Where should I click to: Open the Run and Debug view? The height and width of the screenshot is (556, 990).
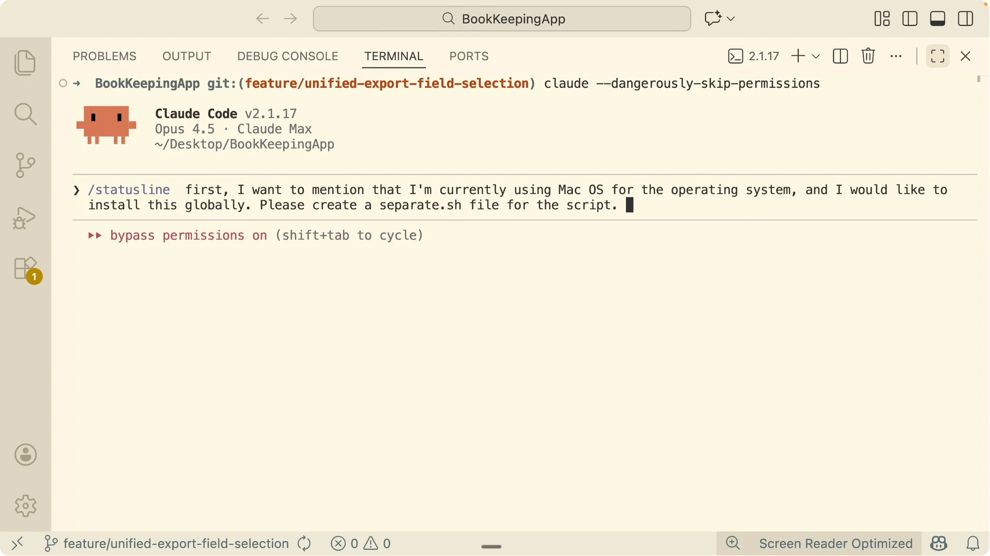(x=24, y=218)
